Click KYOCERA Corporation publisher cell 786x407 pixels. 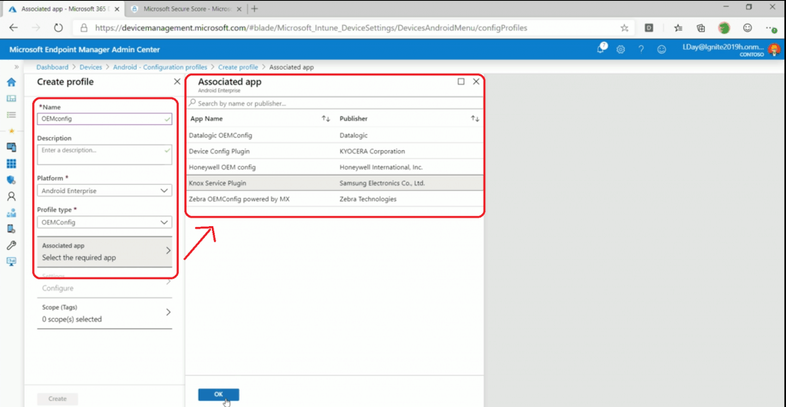[x=372, y=151]
